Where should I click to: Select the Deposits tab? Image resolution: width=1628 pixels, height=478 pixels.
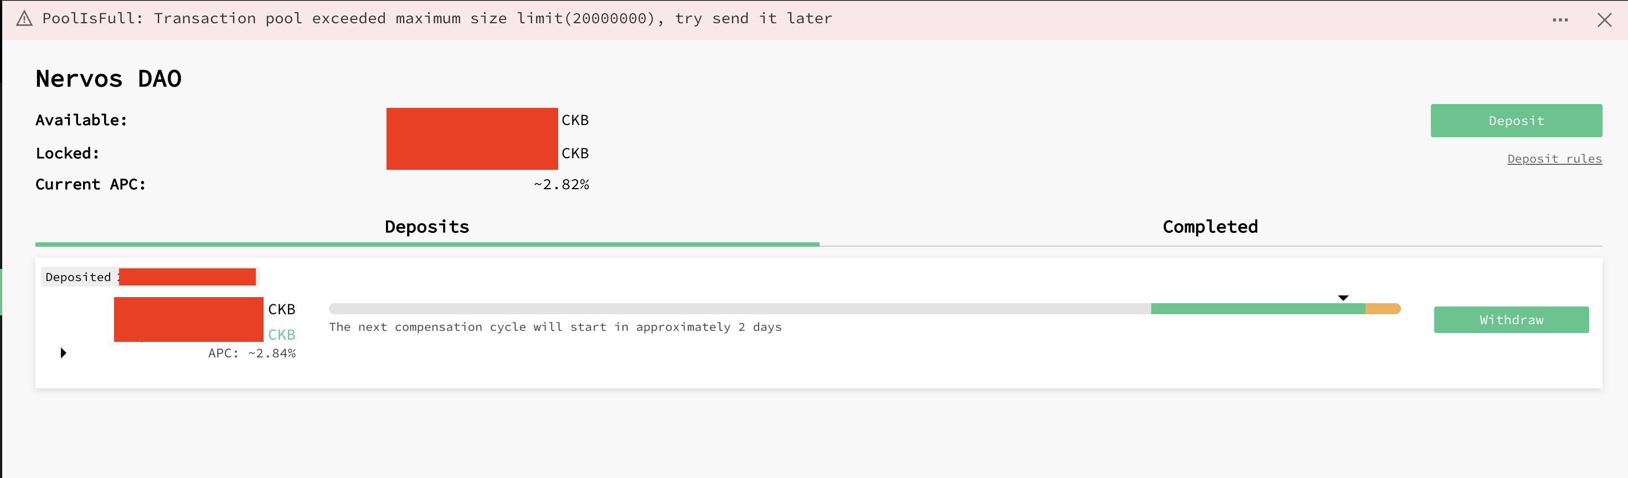426,226
